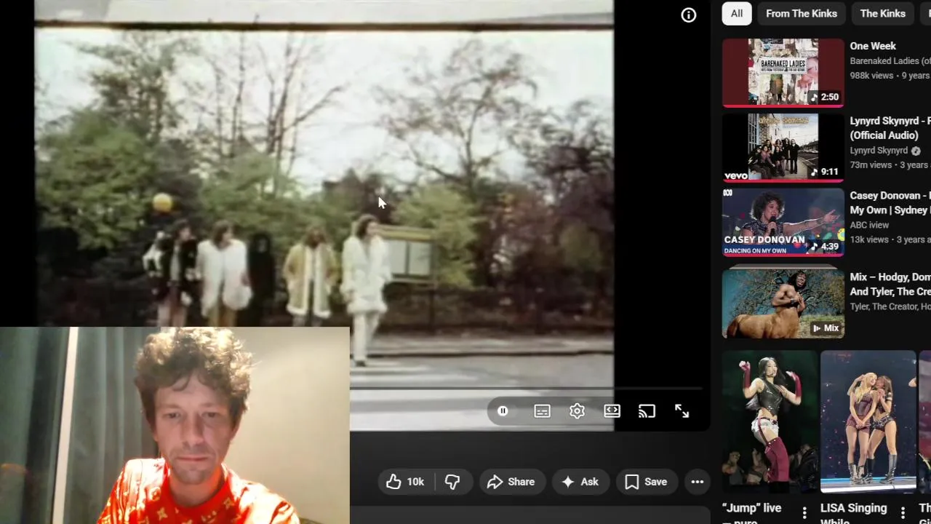The width and height of the screenshot is (931, 524).
Task: Open the player settings gear
Action: pyautogui.click(x=577, y=411)
